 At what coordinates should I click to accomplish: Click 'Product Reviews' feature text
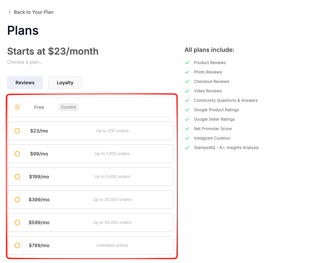210,63
